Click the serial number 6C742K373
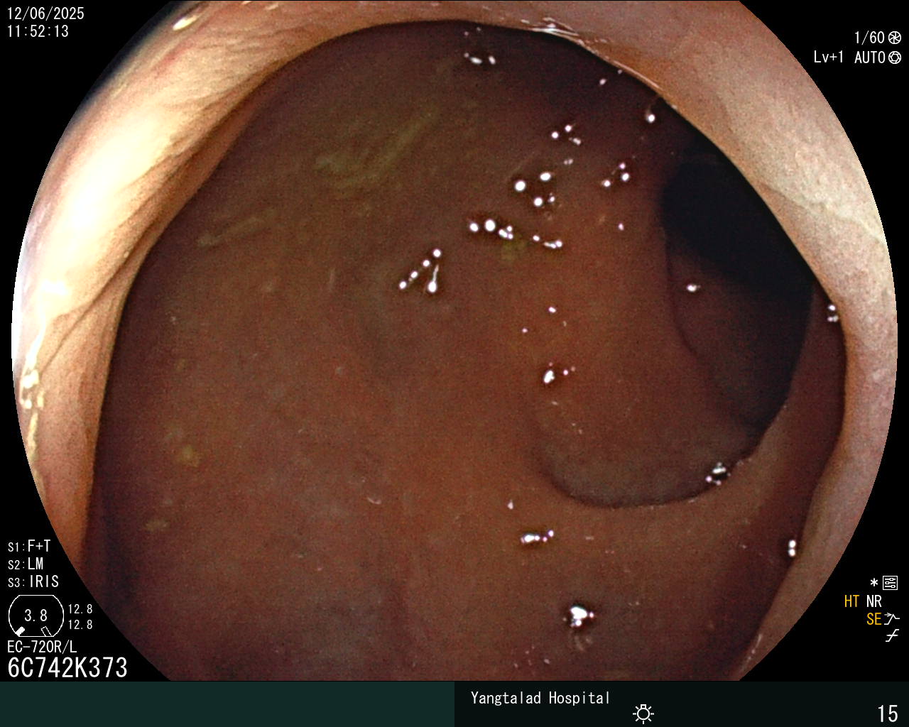Image resolution: width=909 pixels, height=727 pixels. click(x=67, y=667)
